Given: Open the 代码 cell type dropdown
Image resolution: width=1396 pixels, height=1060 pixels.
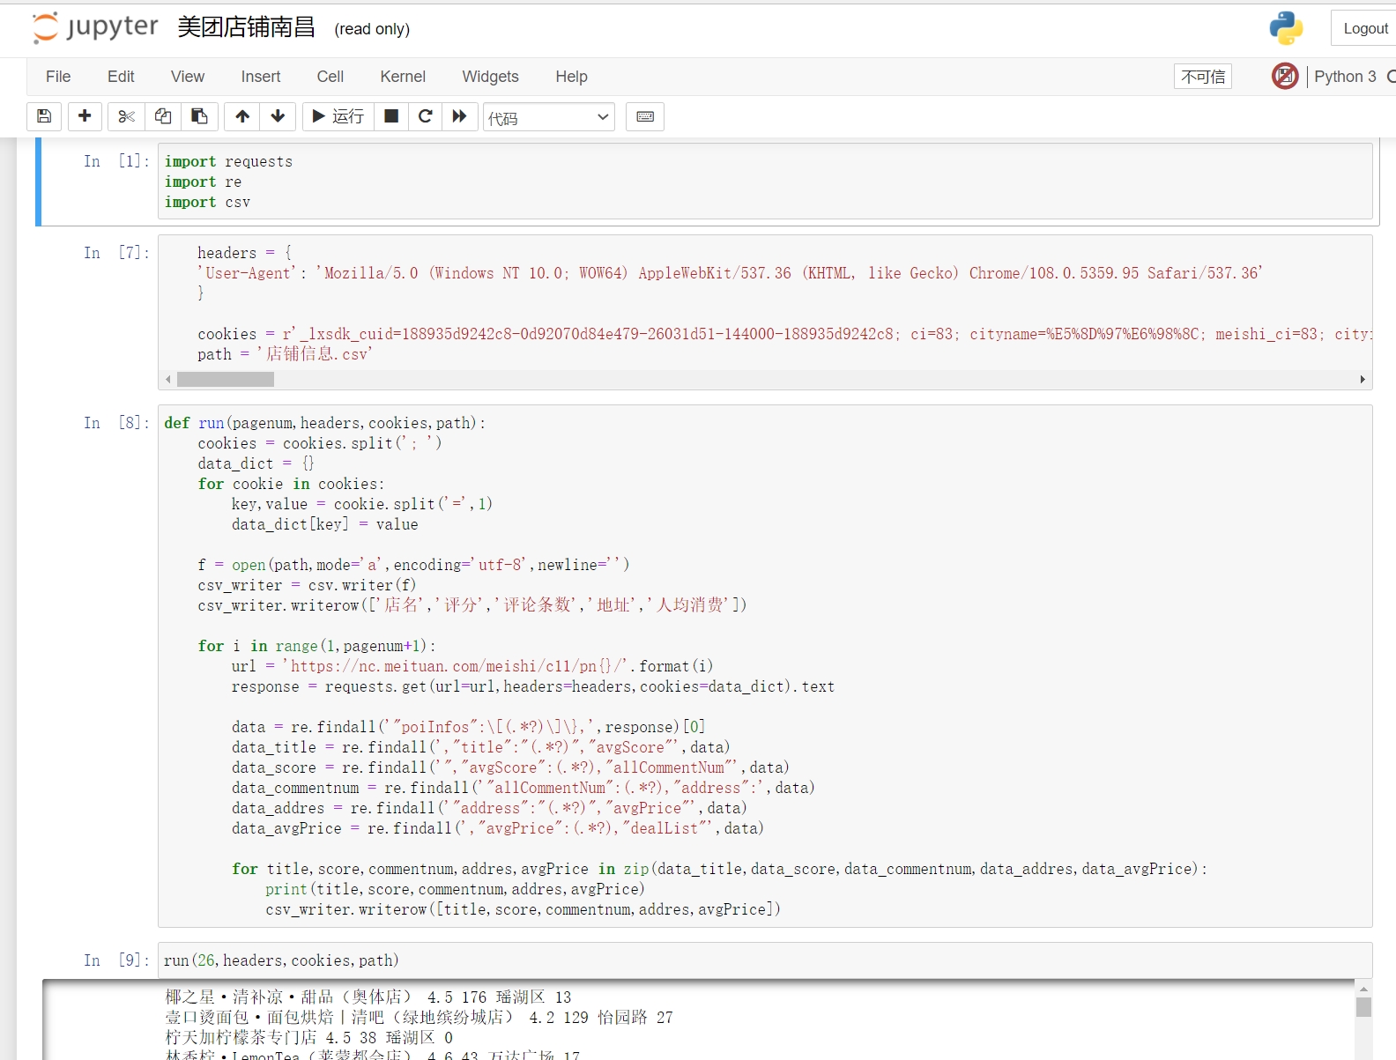Looking at the screenshot, I should (x=549, y=117).
